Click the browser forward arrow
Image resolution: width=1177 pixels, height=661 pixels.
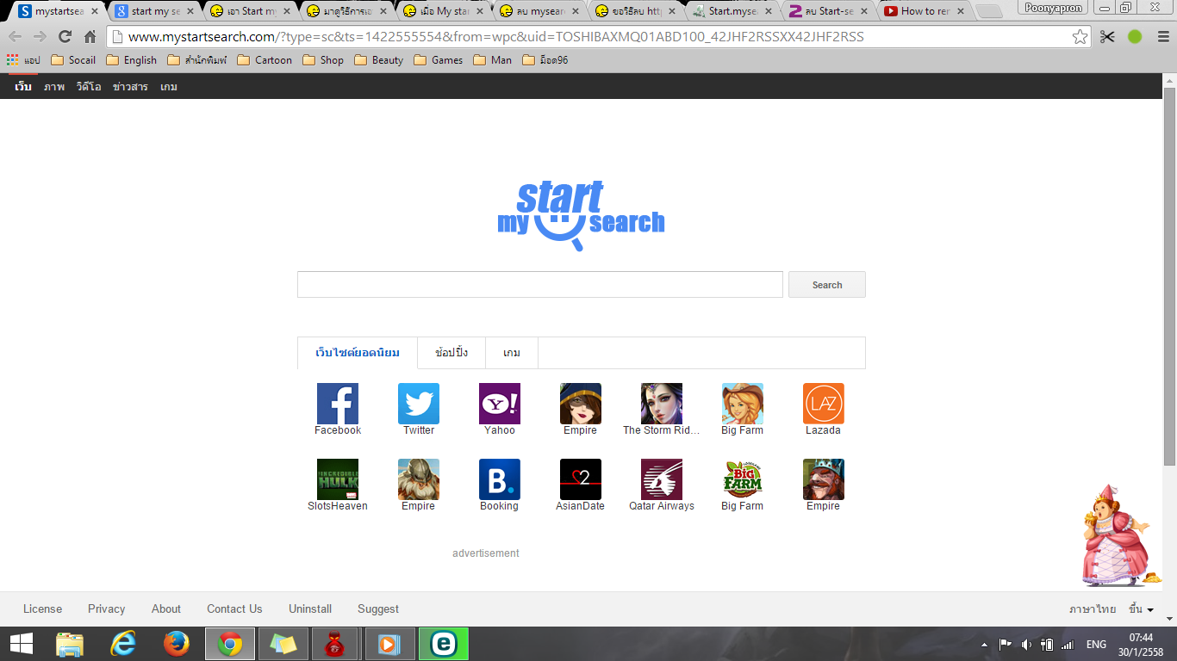40,37
